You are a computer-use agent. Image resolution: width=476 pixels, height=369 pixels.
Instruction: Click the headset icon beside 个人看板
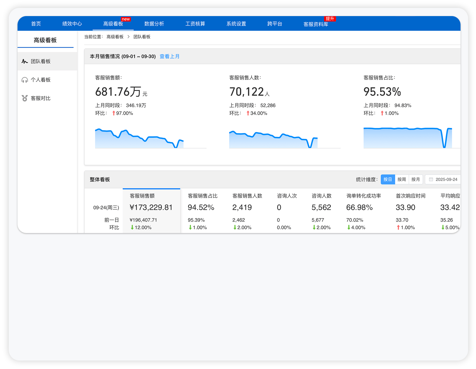click(25, 80)
